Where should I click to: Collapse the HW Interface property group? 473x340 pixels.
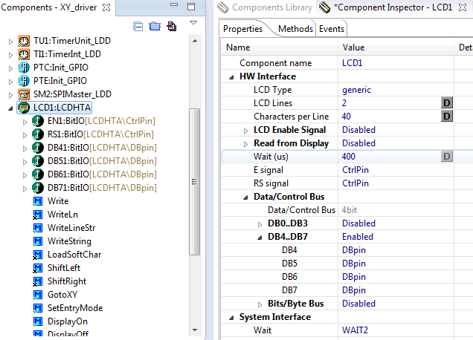pos(231,77)
